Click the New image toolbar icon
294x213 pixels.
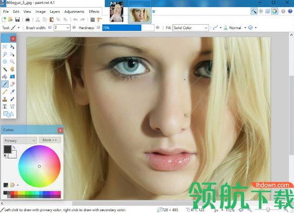pos(4,19)
